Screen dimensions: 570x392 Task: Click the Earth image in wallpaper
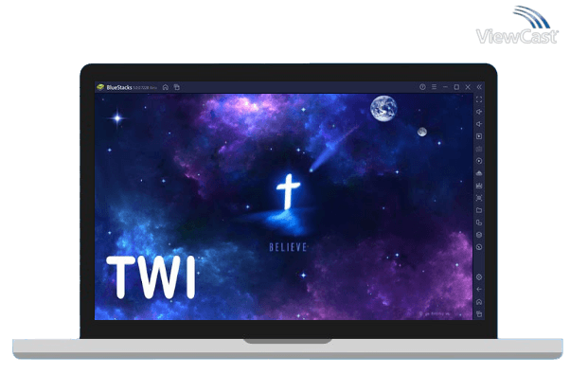(x=383, y=108)
